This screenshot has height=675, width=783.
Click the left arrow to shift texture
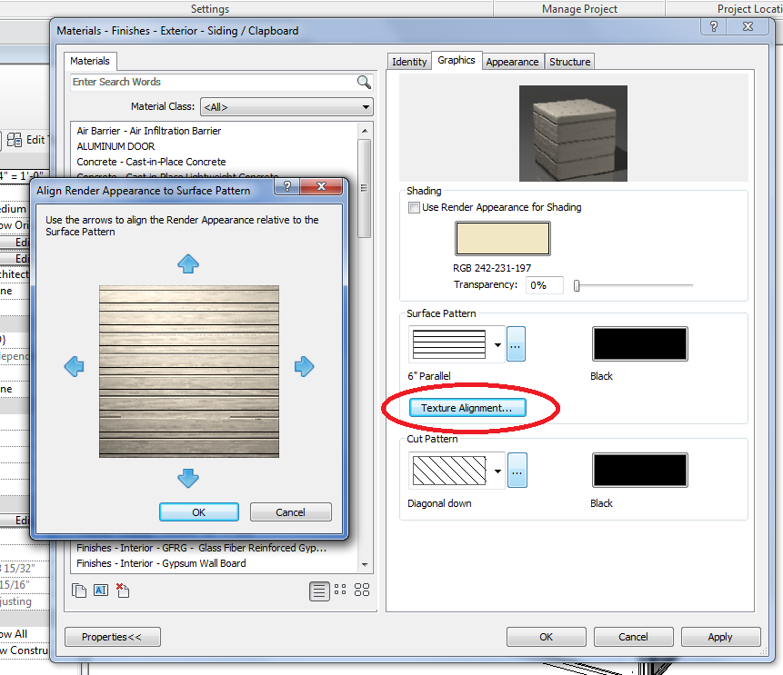point(75,367)
